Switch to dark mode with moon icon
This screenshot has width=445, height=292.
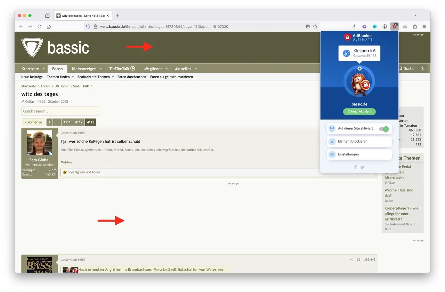(422, 69)
